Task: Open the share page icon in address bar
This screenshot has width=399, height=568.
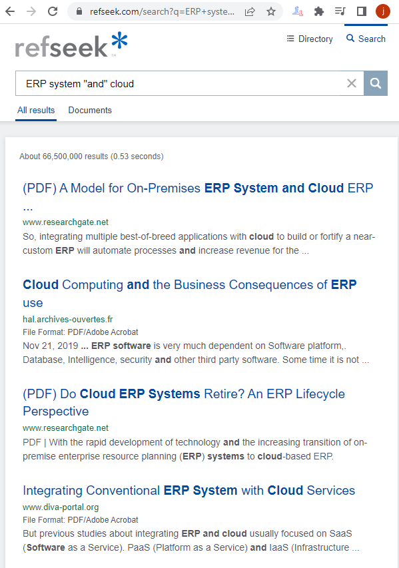Action: [x=250, y=11]
